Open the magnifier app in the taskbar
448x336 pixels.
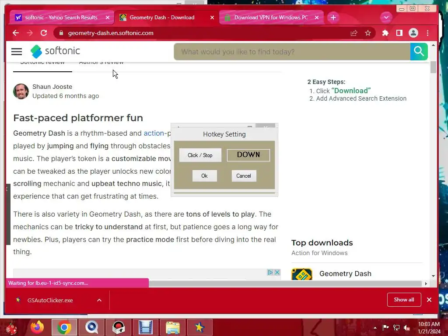[91, 327]
